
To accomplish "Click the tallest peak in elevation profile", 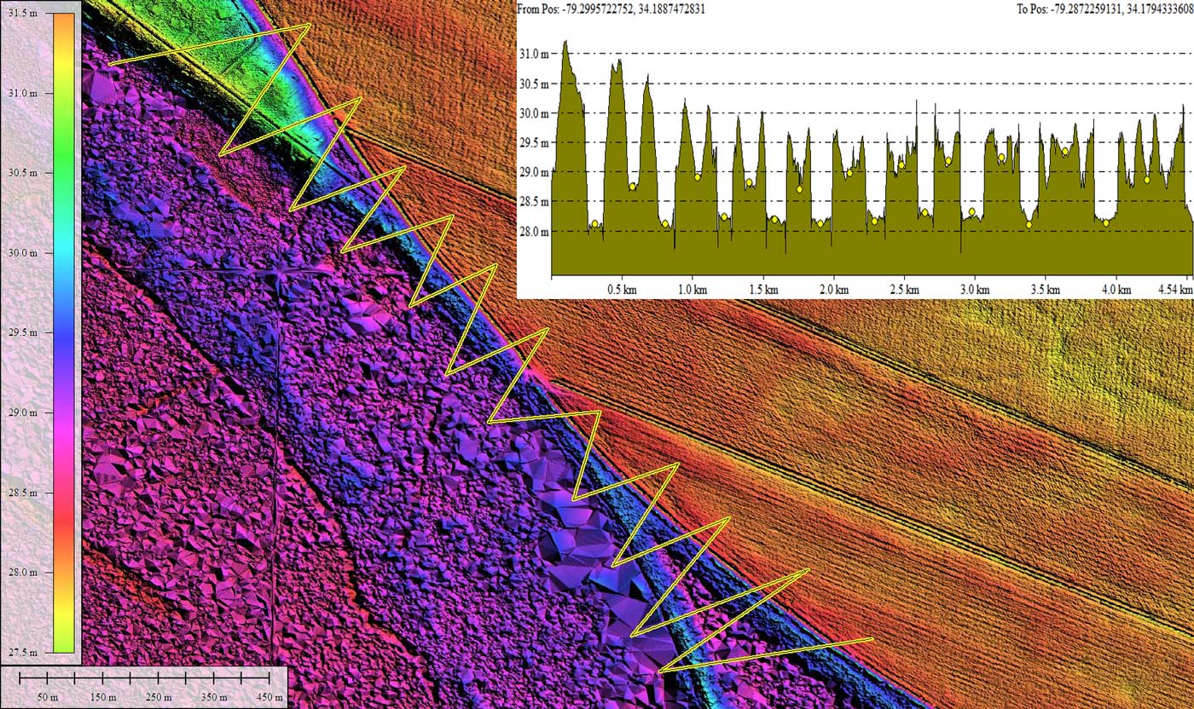I will [565, 43].
